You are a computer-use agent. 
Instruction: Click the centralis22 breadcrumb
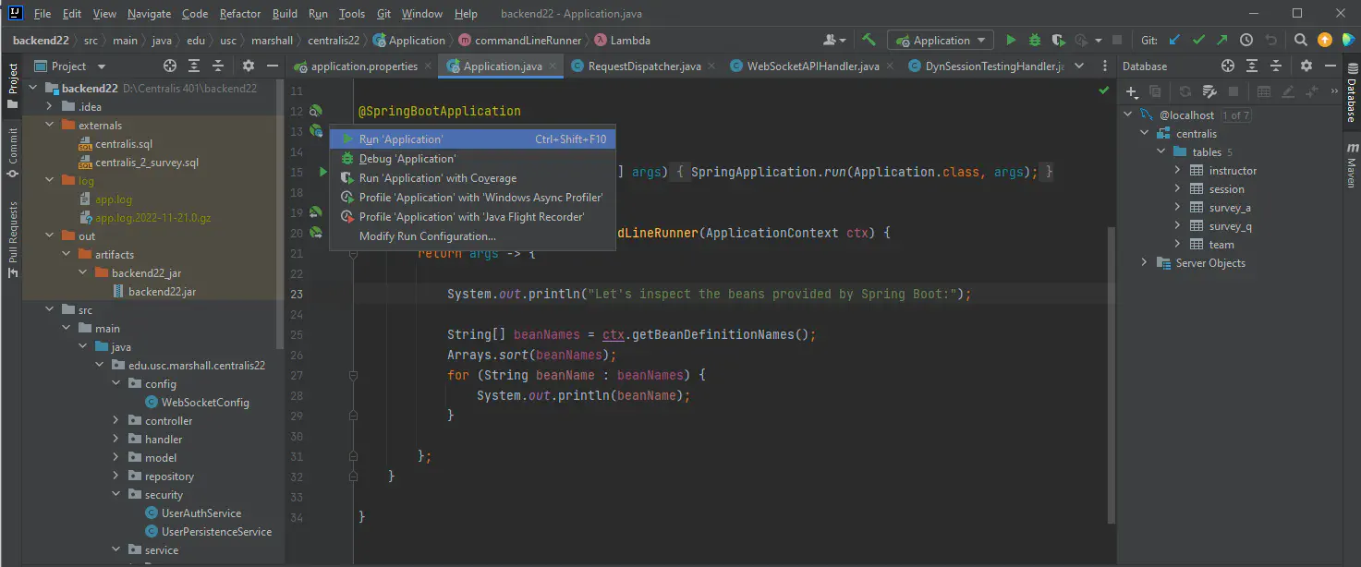coord(334,41)
